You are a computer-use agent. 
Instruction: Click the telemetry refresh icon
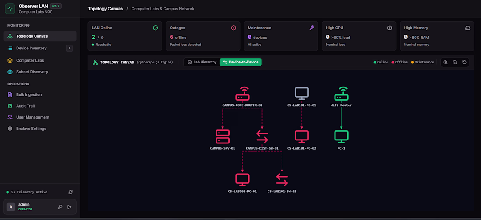pyautogui.click(x=70, y=192)
